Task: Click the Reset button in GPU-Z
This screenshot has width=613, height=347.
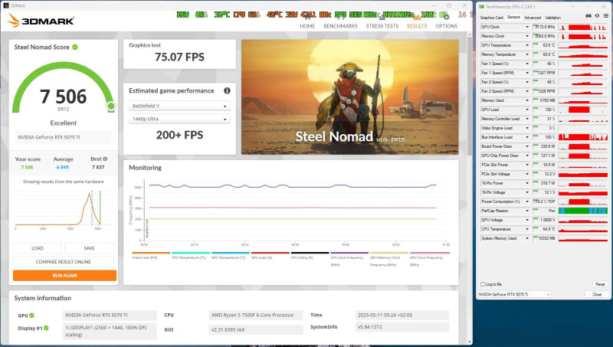Action: click(600, 284)
